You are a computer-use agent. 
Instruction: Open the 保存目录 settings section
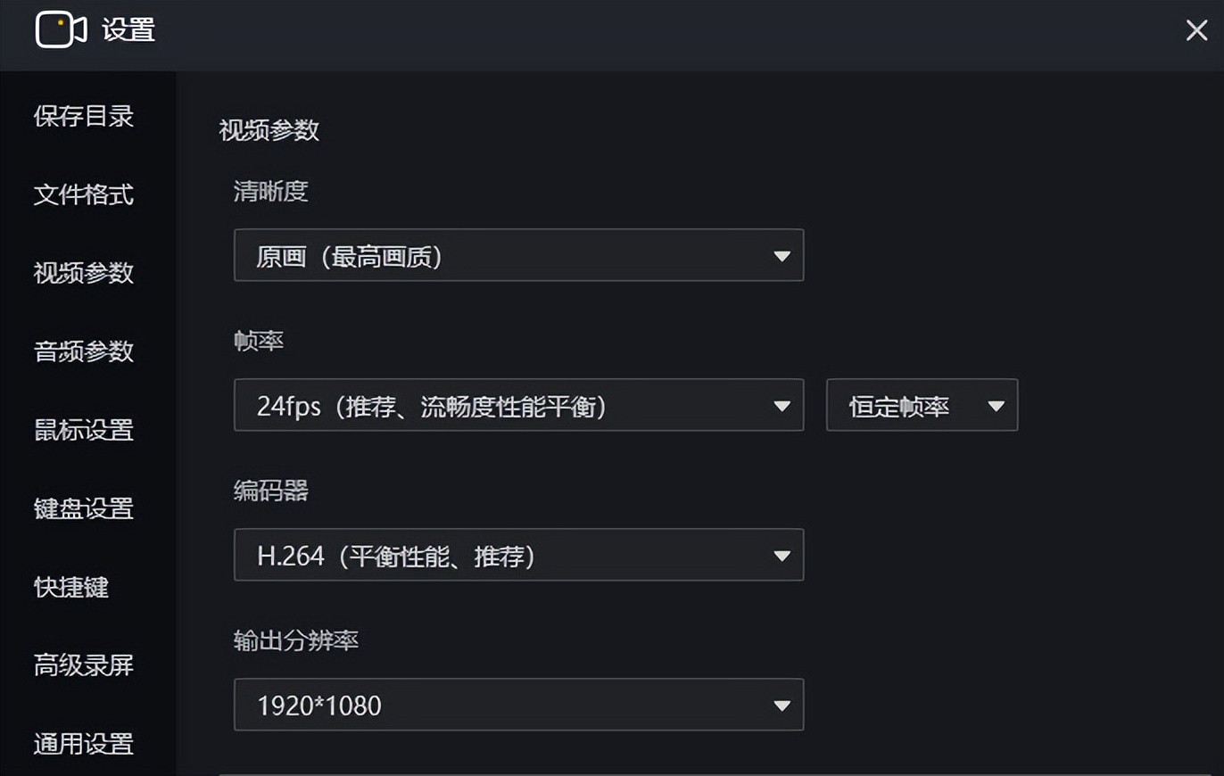click(84, 116)
